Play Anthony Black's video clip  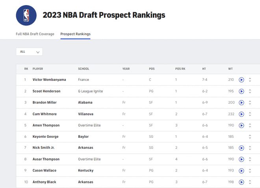tap(241, 182)
